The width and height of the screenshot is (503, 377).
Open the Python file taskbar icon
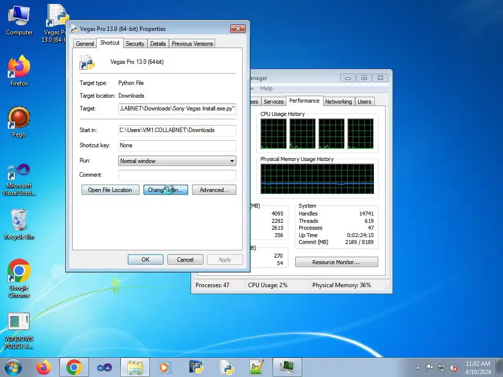click(x=226, y=367)
